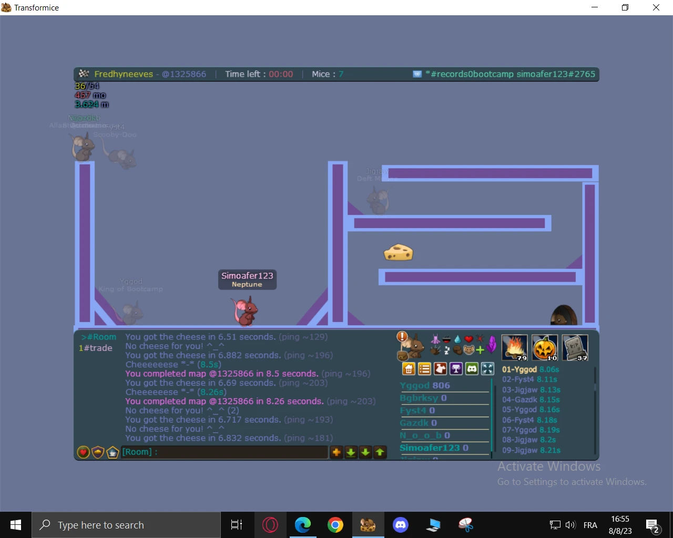
Task: Open the purple trophy icon button
Action: pos(456,369)
